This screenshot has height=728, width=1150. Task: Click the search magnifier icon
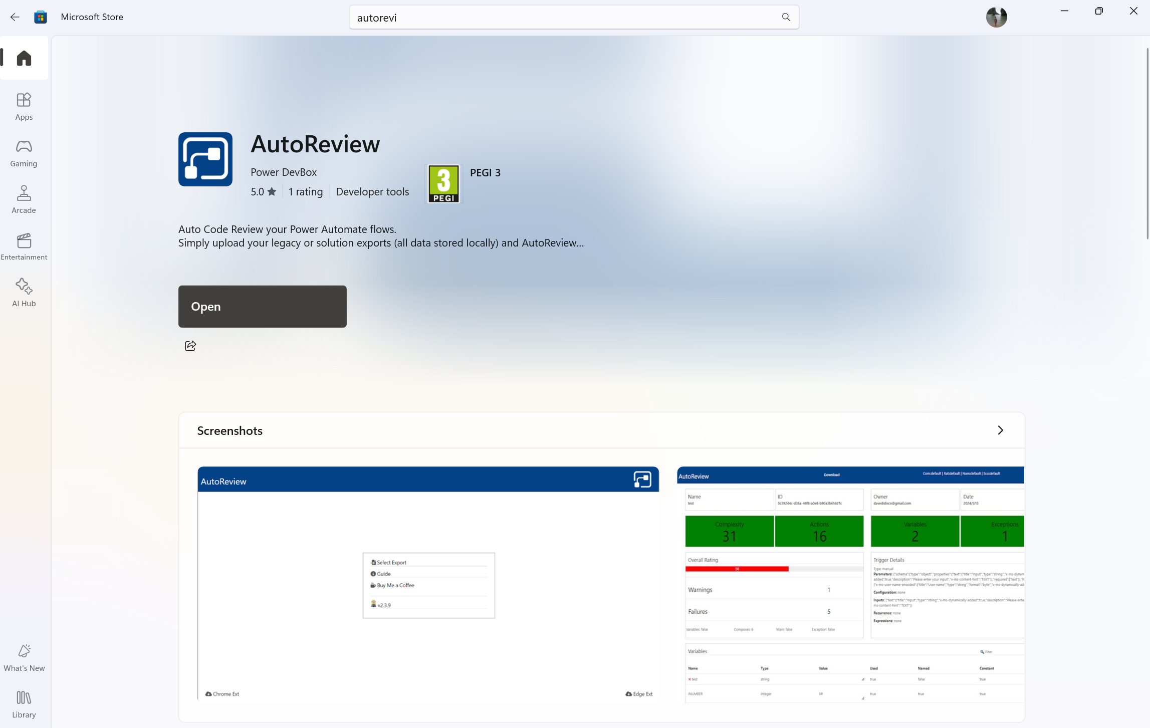click(786, 18)
